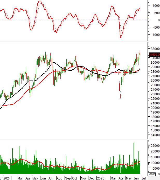
Task: Click the 14000 price axis label
Action: (155, 135)
